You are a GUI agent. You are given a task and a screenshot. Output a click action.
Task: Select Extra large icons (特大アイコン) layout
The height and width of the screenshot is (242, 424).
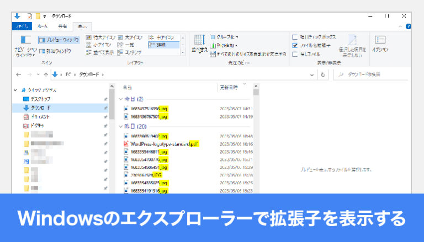(100, 37)
